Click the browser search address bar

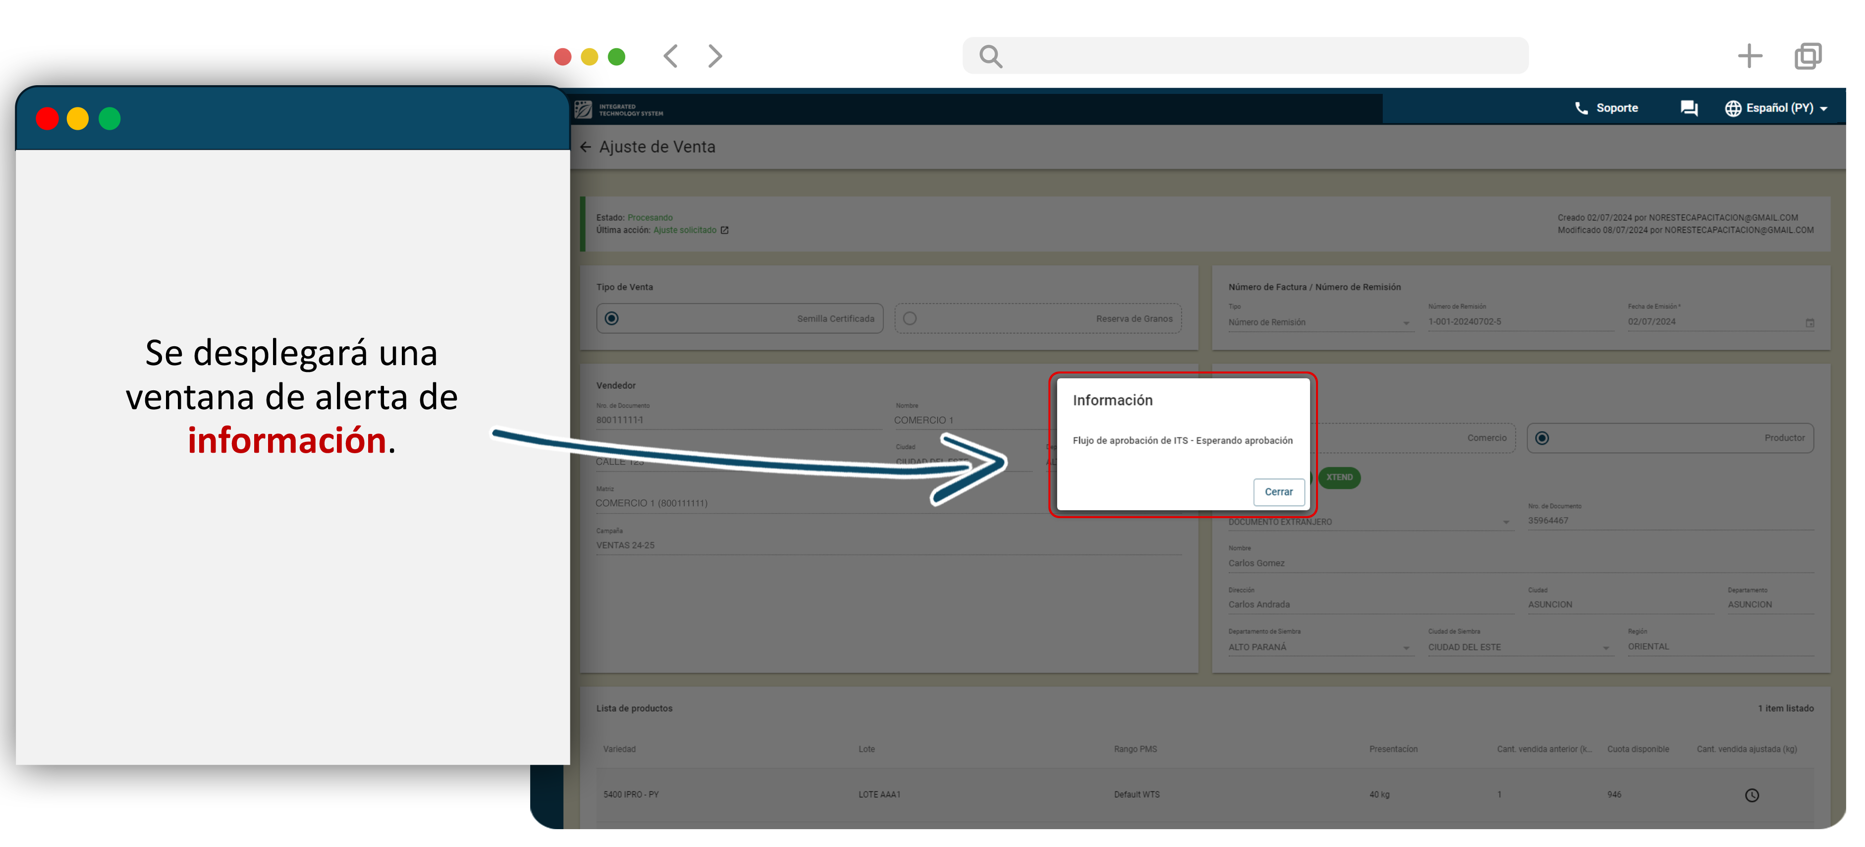(x=1245, y=56)
